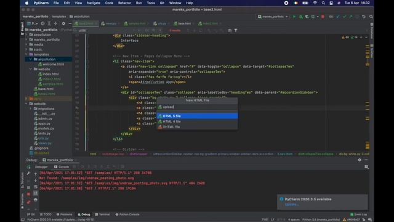Viewport: 394px width, 222px height.
Task: Open the Debug panel settings gear
Action: pyautogui.click(x=360, y=160)
